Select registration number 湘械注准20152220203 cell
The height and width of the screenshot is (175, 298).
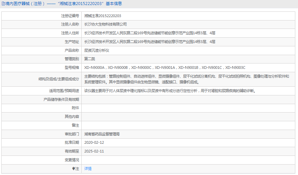point(102,16)
